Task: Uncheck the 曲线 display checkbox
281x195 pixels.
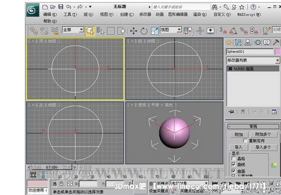Action: point(234,164)
